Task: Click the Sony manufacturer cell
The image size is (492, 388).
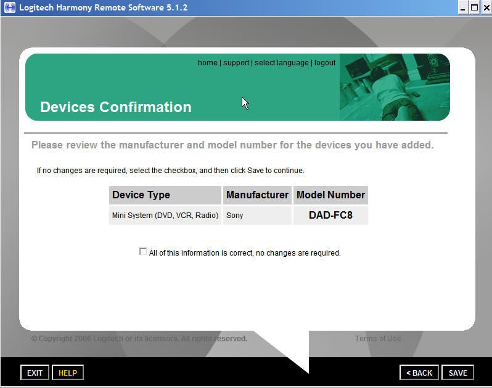Action: 257,216
